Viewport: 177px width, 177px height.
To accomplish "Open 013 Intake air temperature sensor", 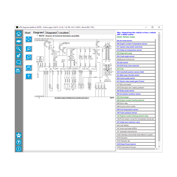I will (x=136, y=50).
